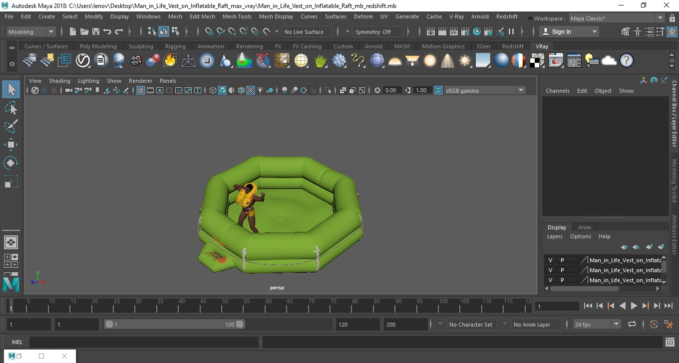The width and height of the screenshot is (679, 363).
Task: Click the Snap to grids magnet icon
Action: click(209, 31)
